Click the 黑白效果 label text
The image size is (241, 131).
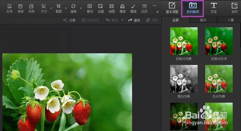pyautogui.click(x=184, y=96)
